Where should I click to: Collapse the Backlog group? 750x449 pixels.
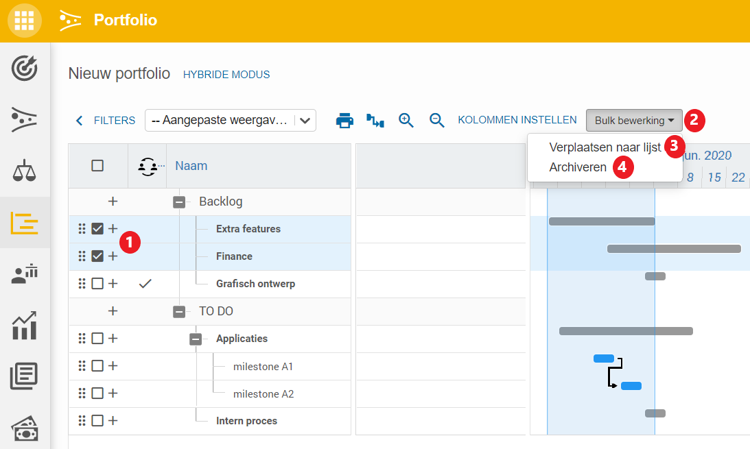point(179,202)
